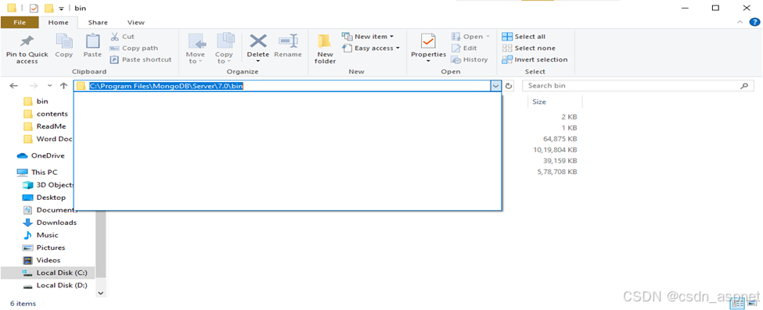Select the contents folder in sidebar

(45, 114)
